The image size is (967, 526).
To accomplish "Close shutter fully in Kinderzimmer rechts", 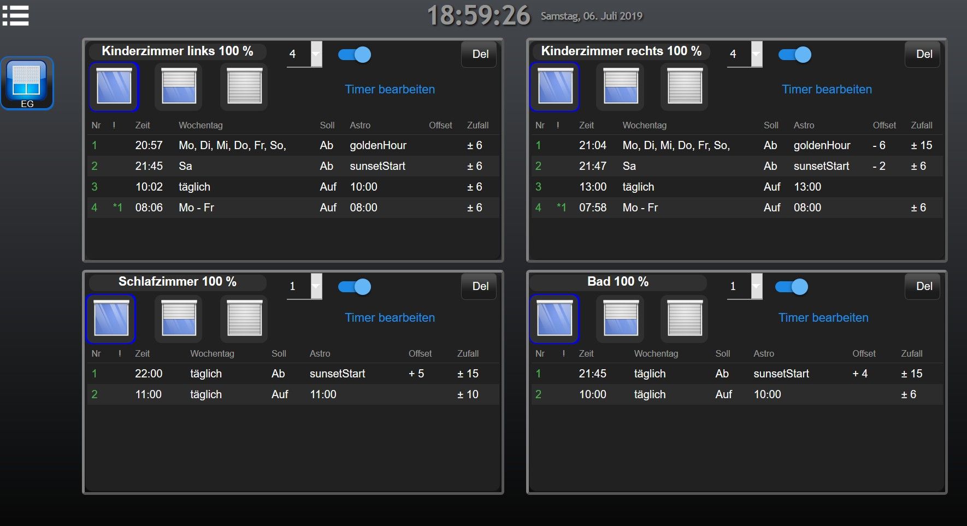I will [x=685, y=87].
